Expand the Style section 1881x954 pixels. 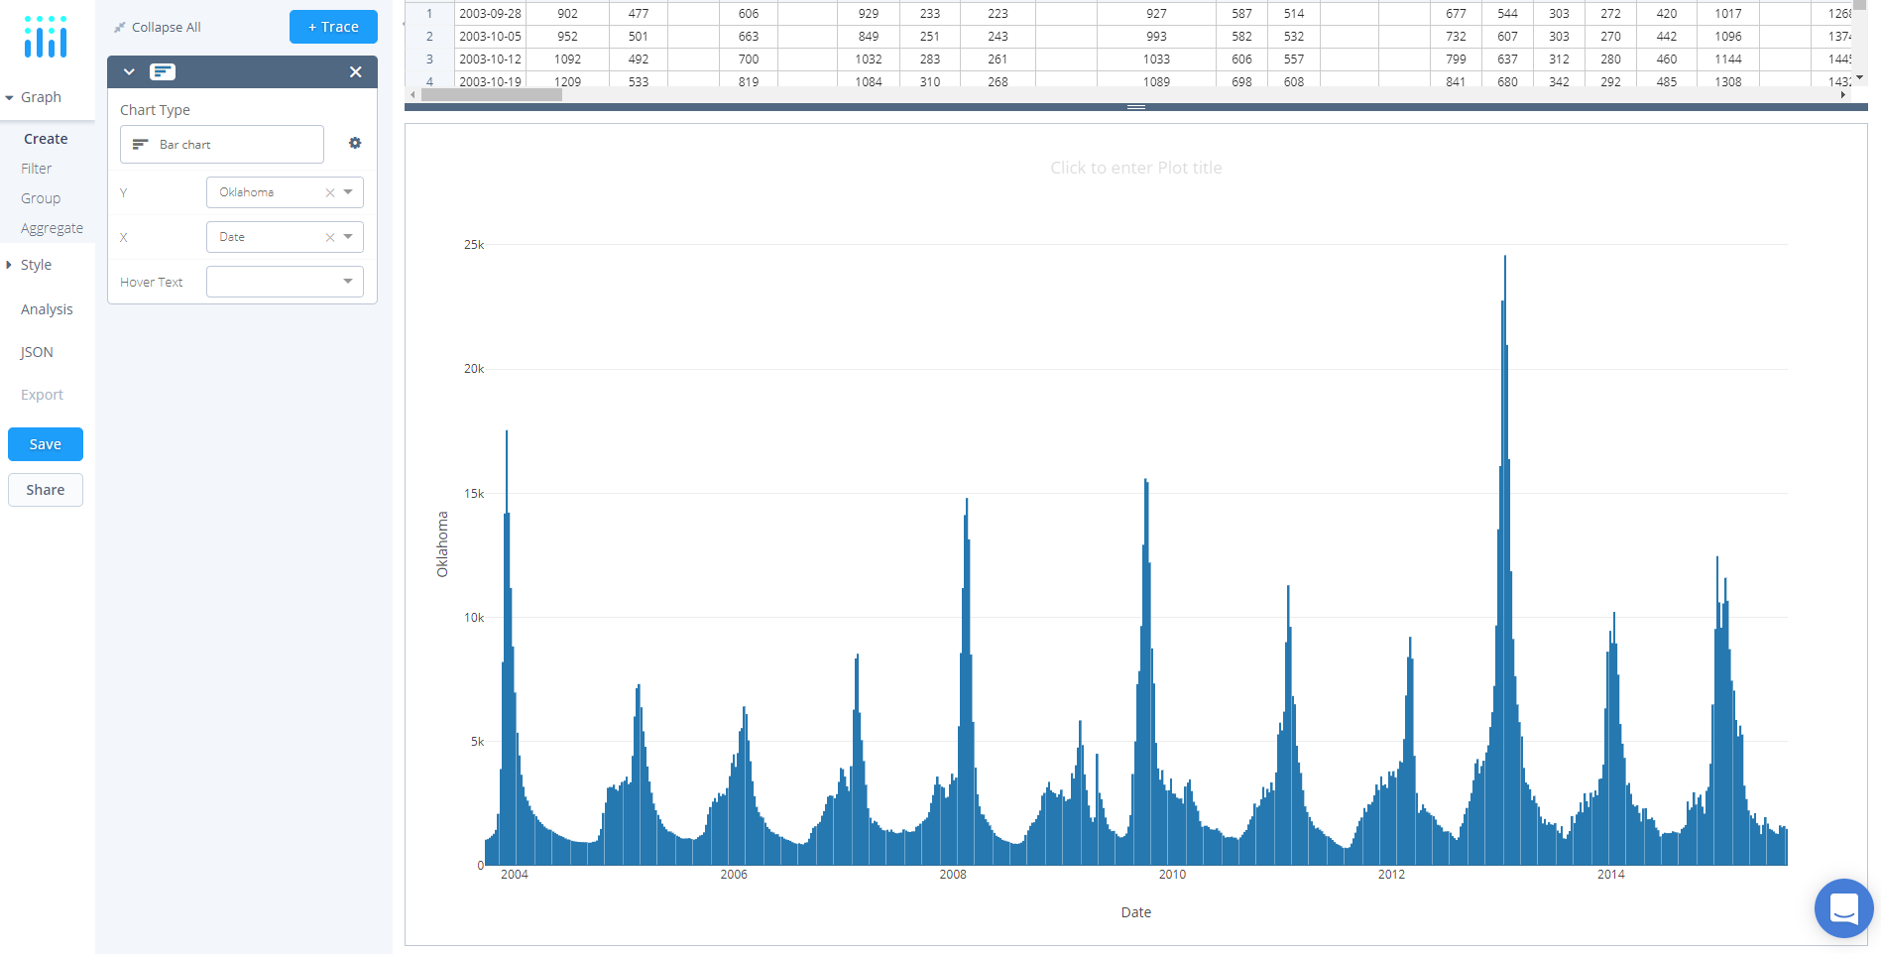point(28,265)
